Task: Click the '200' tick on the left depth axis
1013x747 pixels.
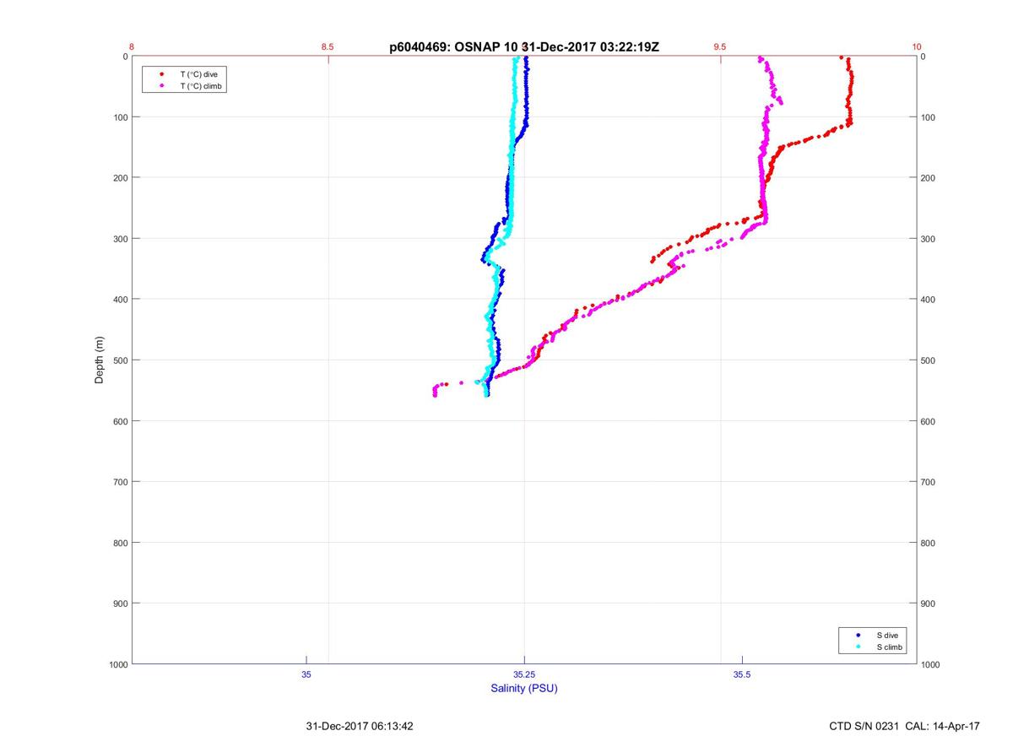Action: pos(120,178)
